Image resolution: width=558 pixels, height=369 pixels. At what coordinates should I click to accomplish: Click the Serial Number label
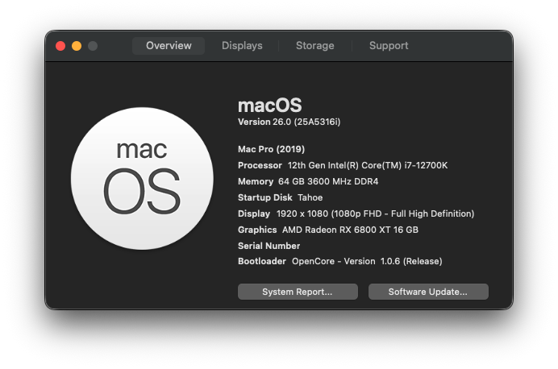(269, 246)
